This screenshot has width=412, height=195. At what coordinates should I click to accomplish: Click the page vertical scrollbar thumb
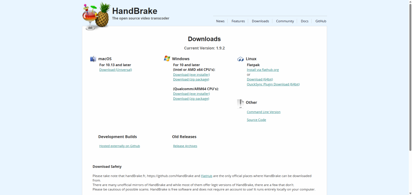point(410,77)
